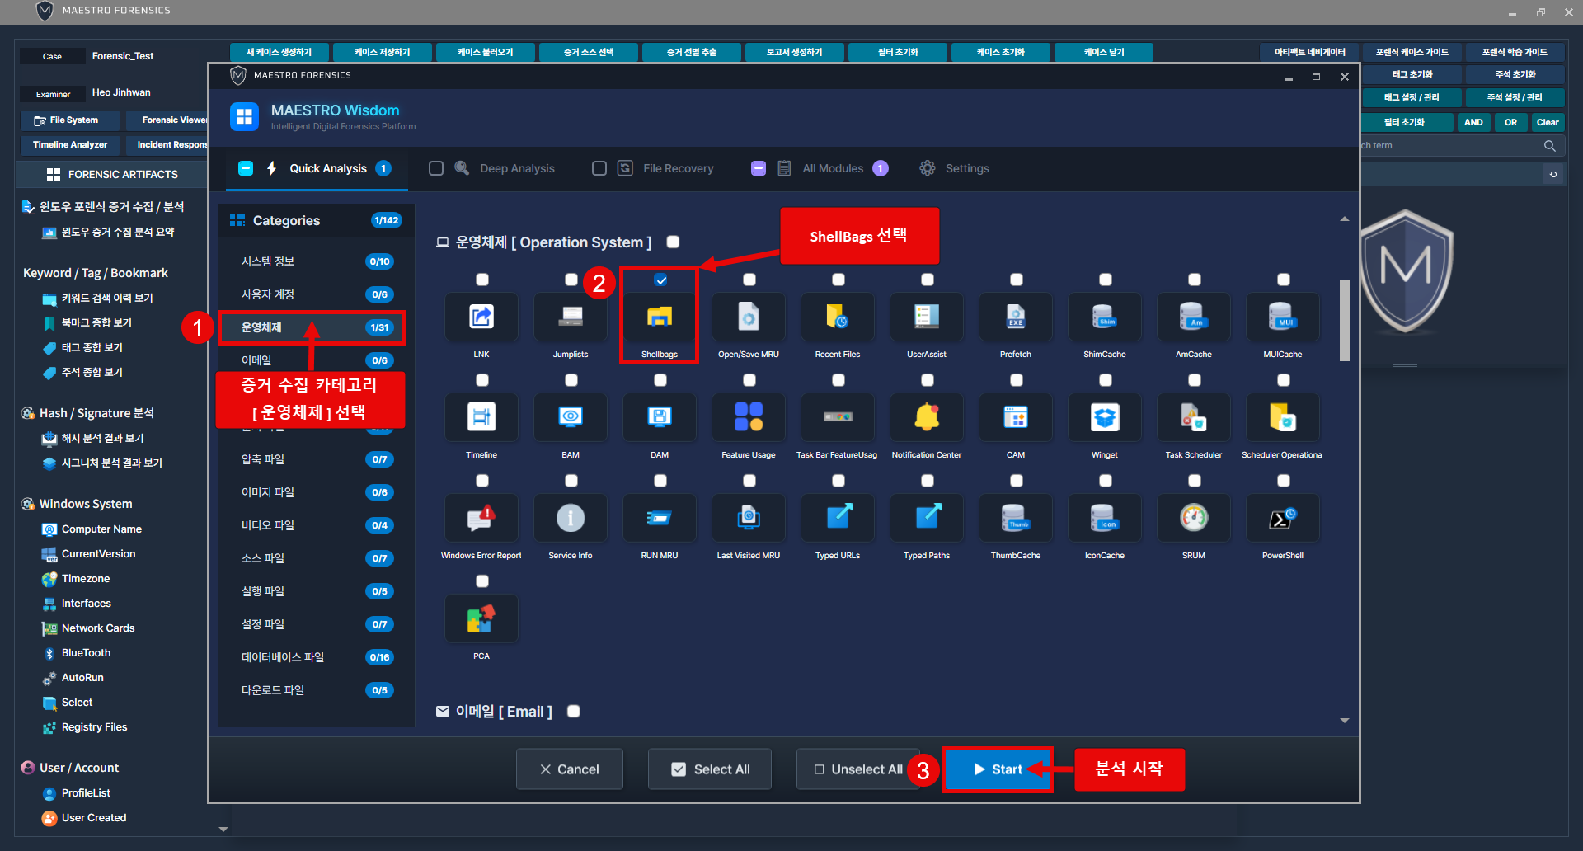Image resolution: width=1583 pixels, height=851 pixels.
Task: Select the DAM module icon
Action: pyautogui.click(x=660, y=417)
